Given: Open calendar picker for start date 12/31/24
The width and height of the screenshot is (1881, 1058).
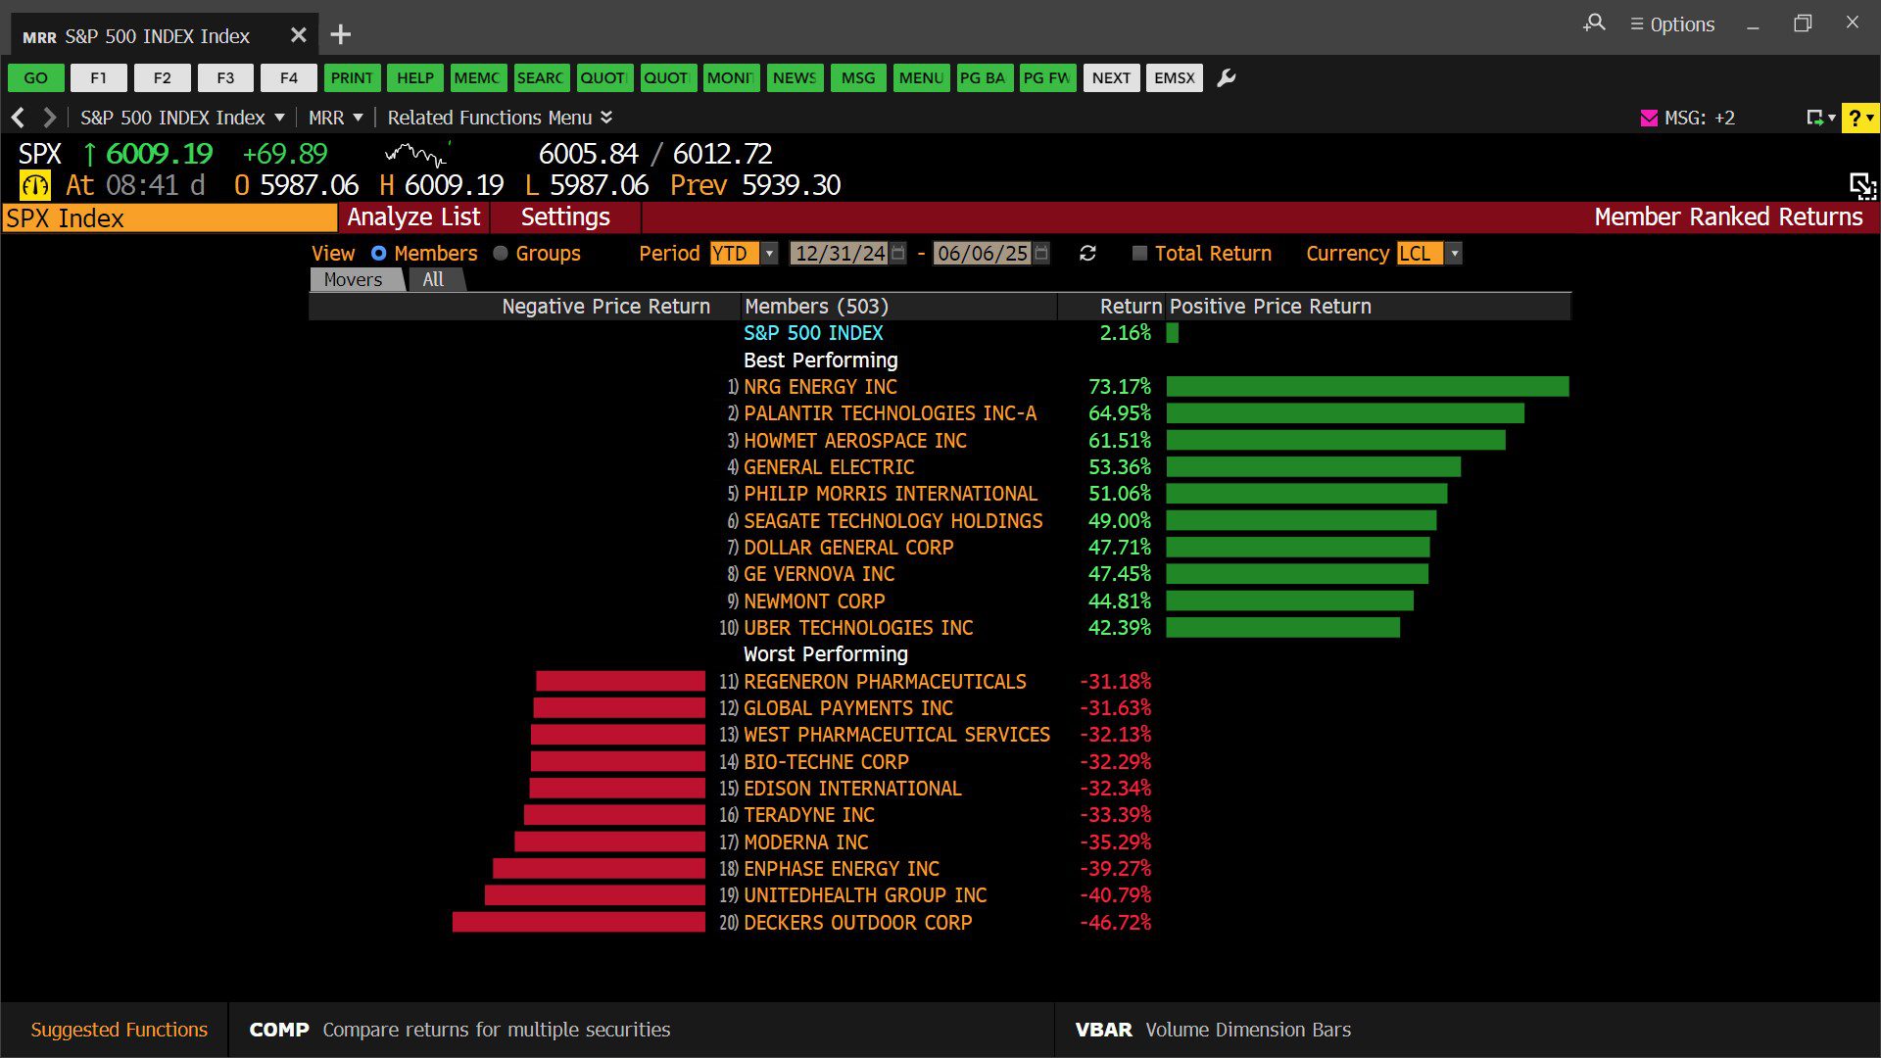Looking at the screenshot, I should pos(898,254).
